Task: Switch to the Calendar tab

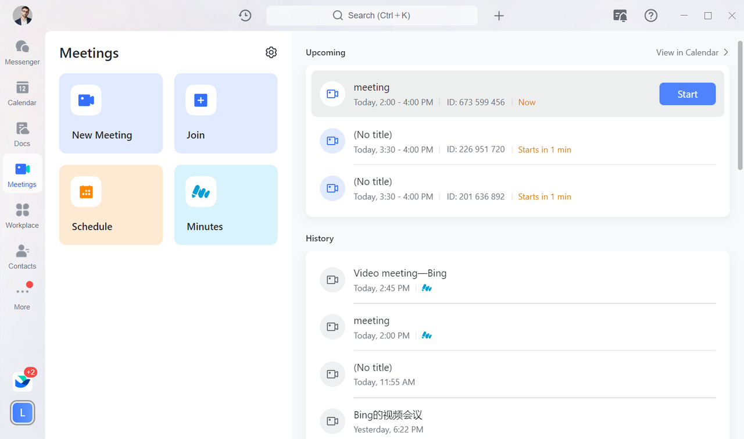Action: pyautogui.click(x=22, y=94)
